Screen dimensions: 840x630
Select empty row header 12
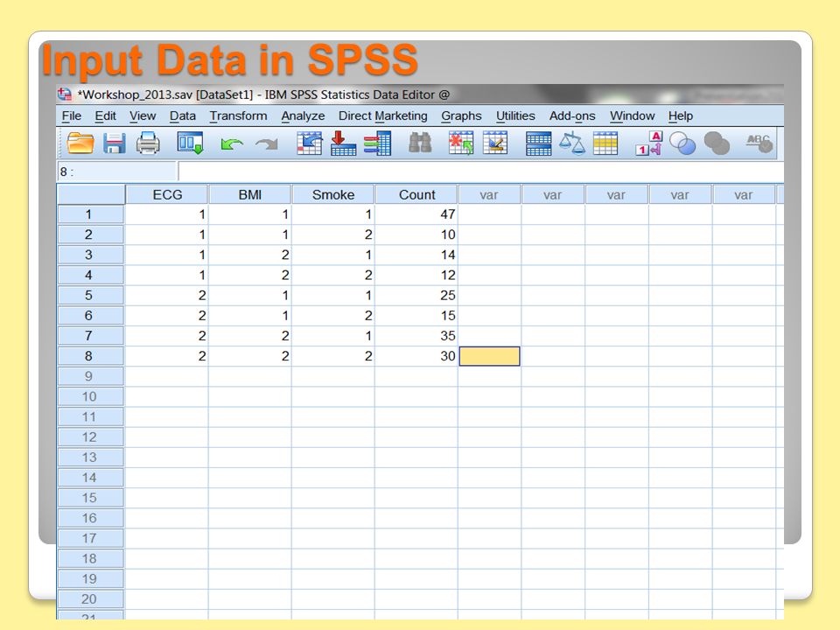pyautogui.click(x=90, y=437)
